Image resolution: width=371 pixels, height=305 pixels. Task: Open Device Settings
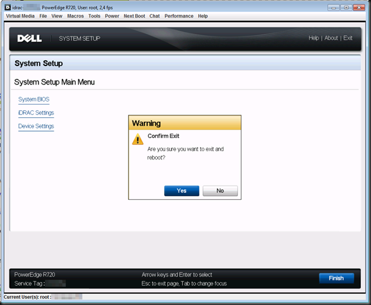click(x=36, y=126)
